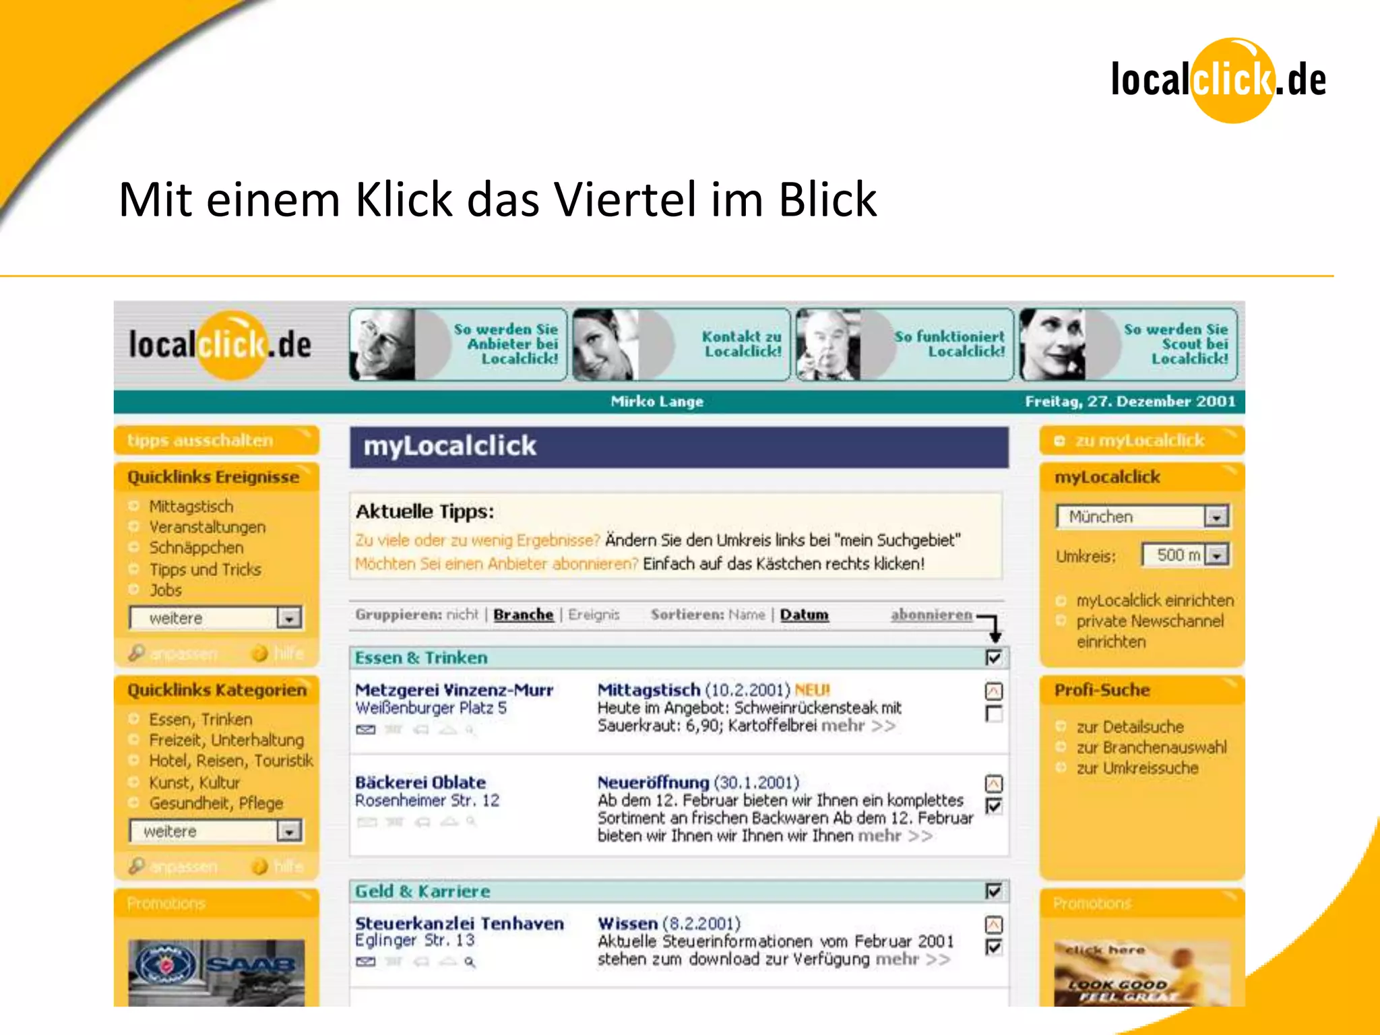Open 'So werden Sie Anbieter bei Localclick!' banner
1380x1035 pixels.
(458, 344)
